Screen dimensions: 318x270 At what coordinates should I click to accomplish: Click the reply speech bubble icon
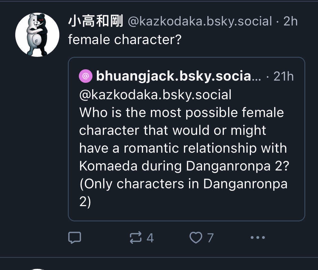(75, 238)
